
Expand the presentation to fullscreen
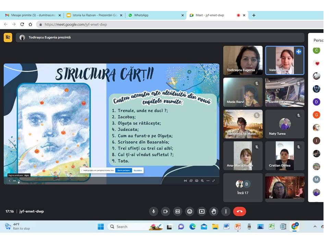tap(214, 181)
